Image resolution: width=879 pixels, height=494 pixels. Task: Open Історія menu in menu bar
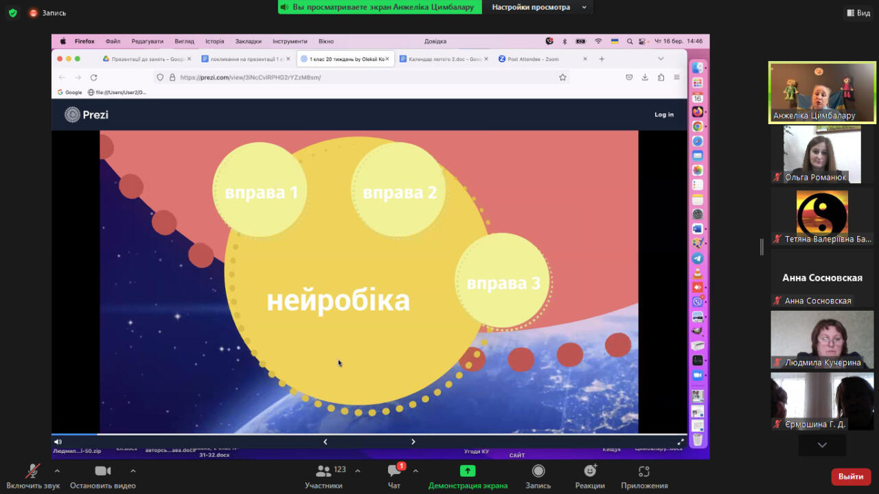coord(214,41)
